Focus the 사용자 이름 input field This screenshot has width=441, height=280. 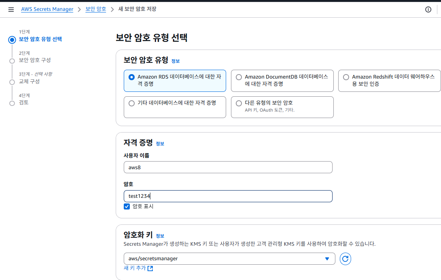coord(228,167)
